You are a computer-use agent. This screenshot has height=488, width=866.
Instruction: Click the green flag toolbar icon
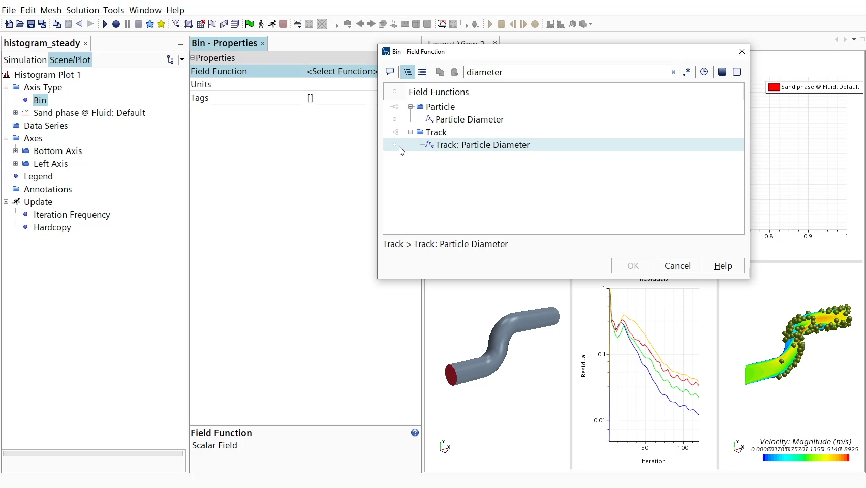250,24
